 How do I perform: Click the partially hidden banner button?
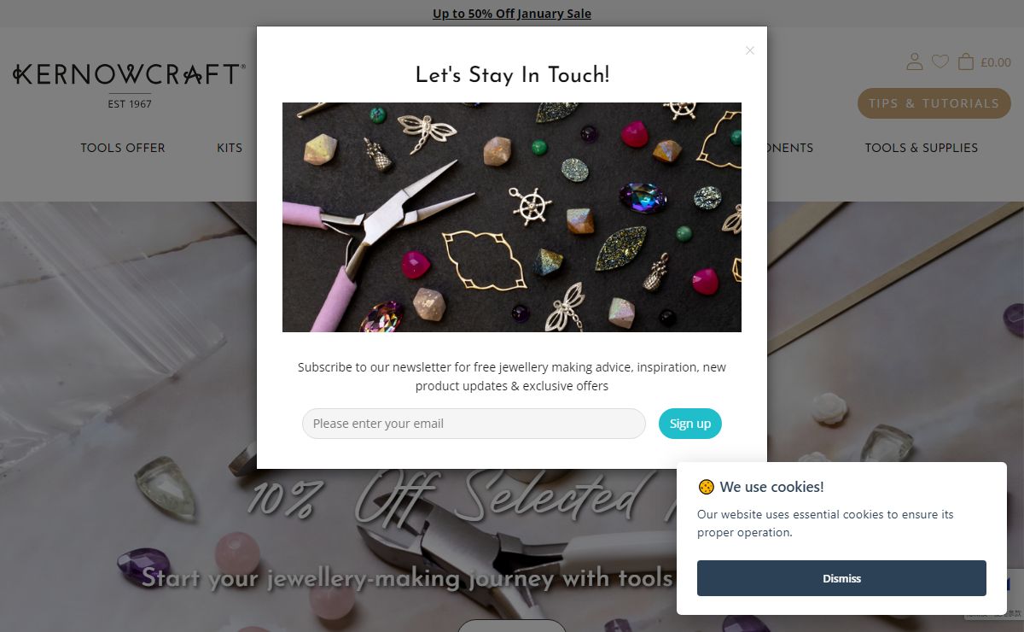[512, 626]
